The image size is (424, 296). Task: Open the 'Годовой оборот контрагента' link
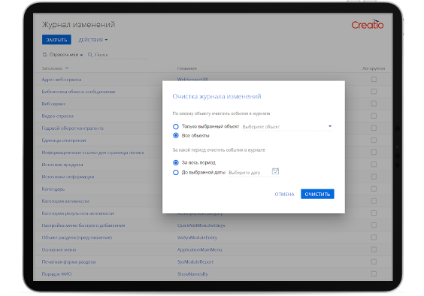[x=72, y=128]
